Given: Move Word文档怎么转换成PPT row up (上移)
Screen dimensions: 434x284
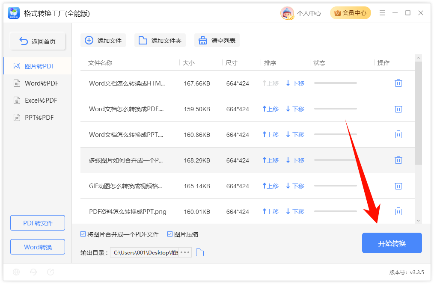Looking at the screenshot, I should pos(271,135).
